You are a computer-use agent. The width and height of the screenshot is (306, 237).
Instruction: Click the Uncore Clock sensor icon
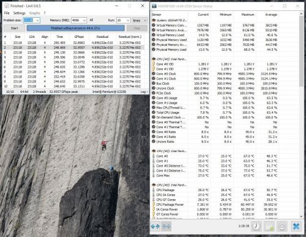click(154, 89)
